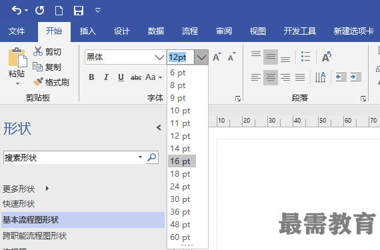The width and height of the screenshot is (380, 250).
Task: Open the 文件 menu tab
Action: 17,31
